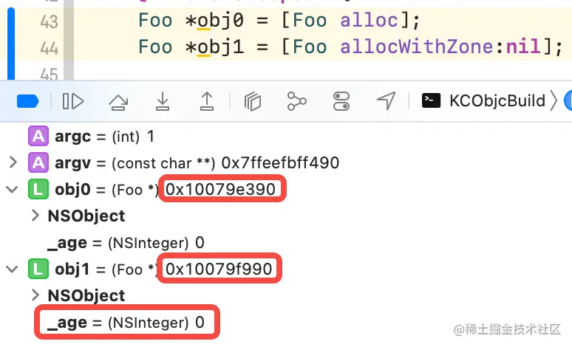Open the Environment Overrides toggle icon
572x347 pixels.
[341, 101]
